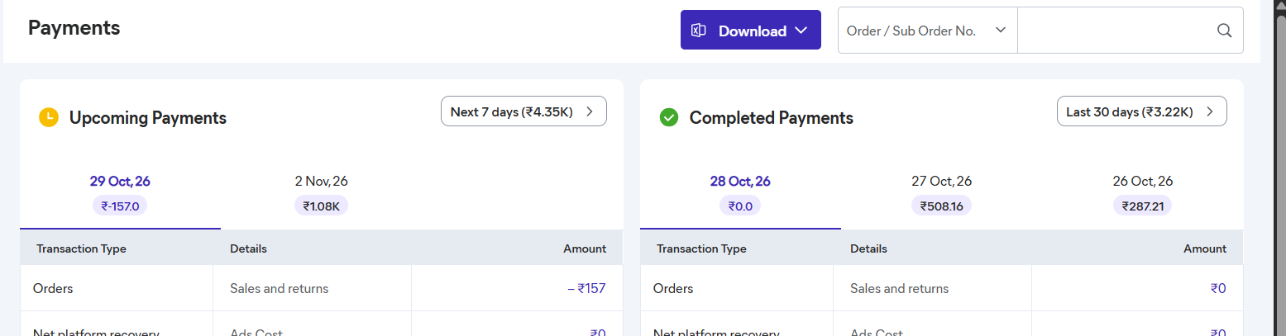
Task: Click Amount header in Completed Payments
Action: pyautogui.click(x=1205, y=248)
